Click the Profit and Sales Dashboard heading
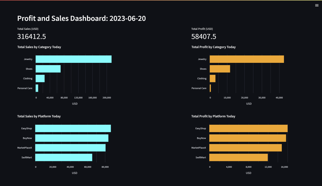Image resolution: width=322 pixels, height=186 pixels. (x=81, y=19)
